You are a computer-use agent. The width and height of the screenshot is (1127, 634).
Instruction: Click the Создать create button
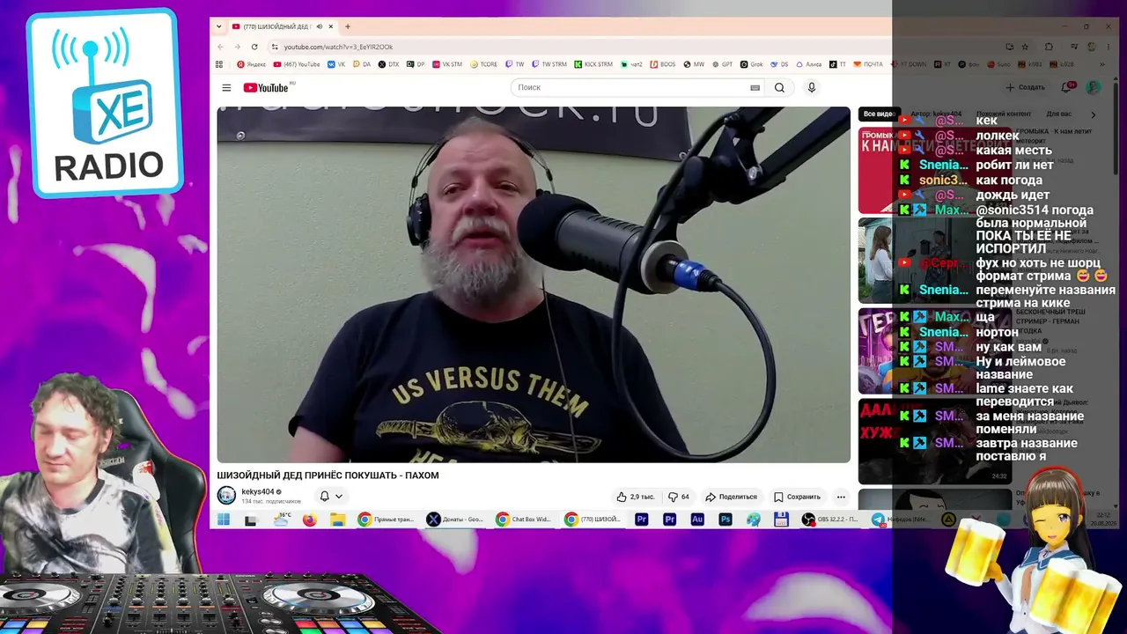click(x=1026, y=87)
